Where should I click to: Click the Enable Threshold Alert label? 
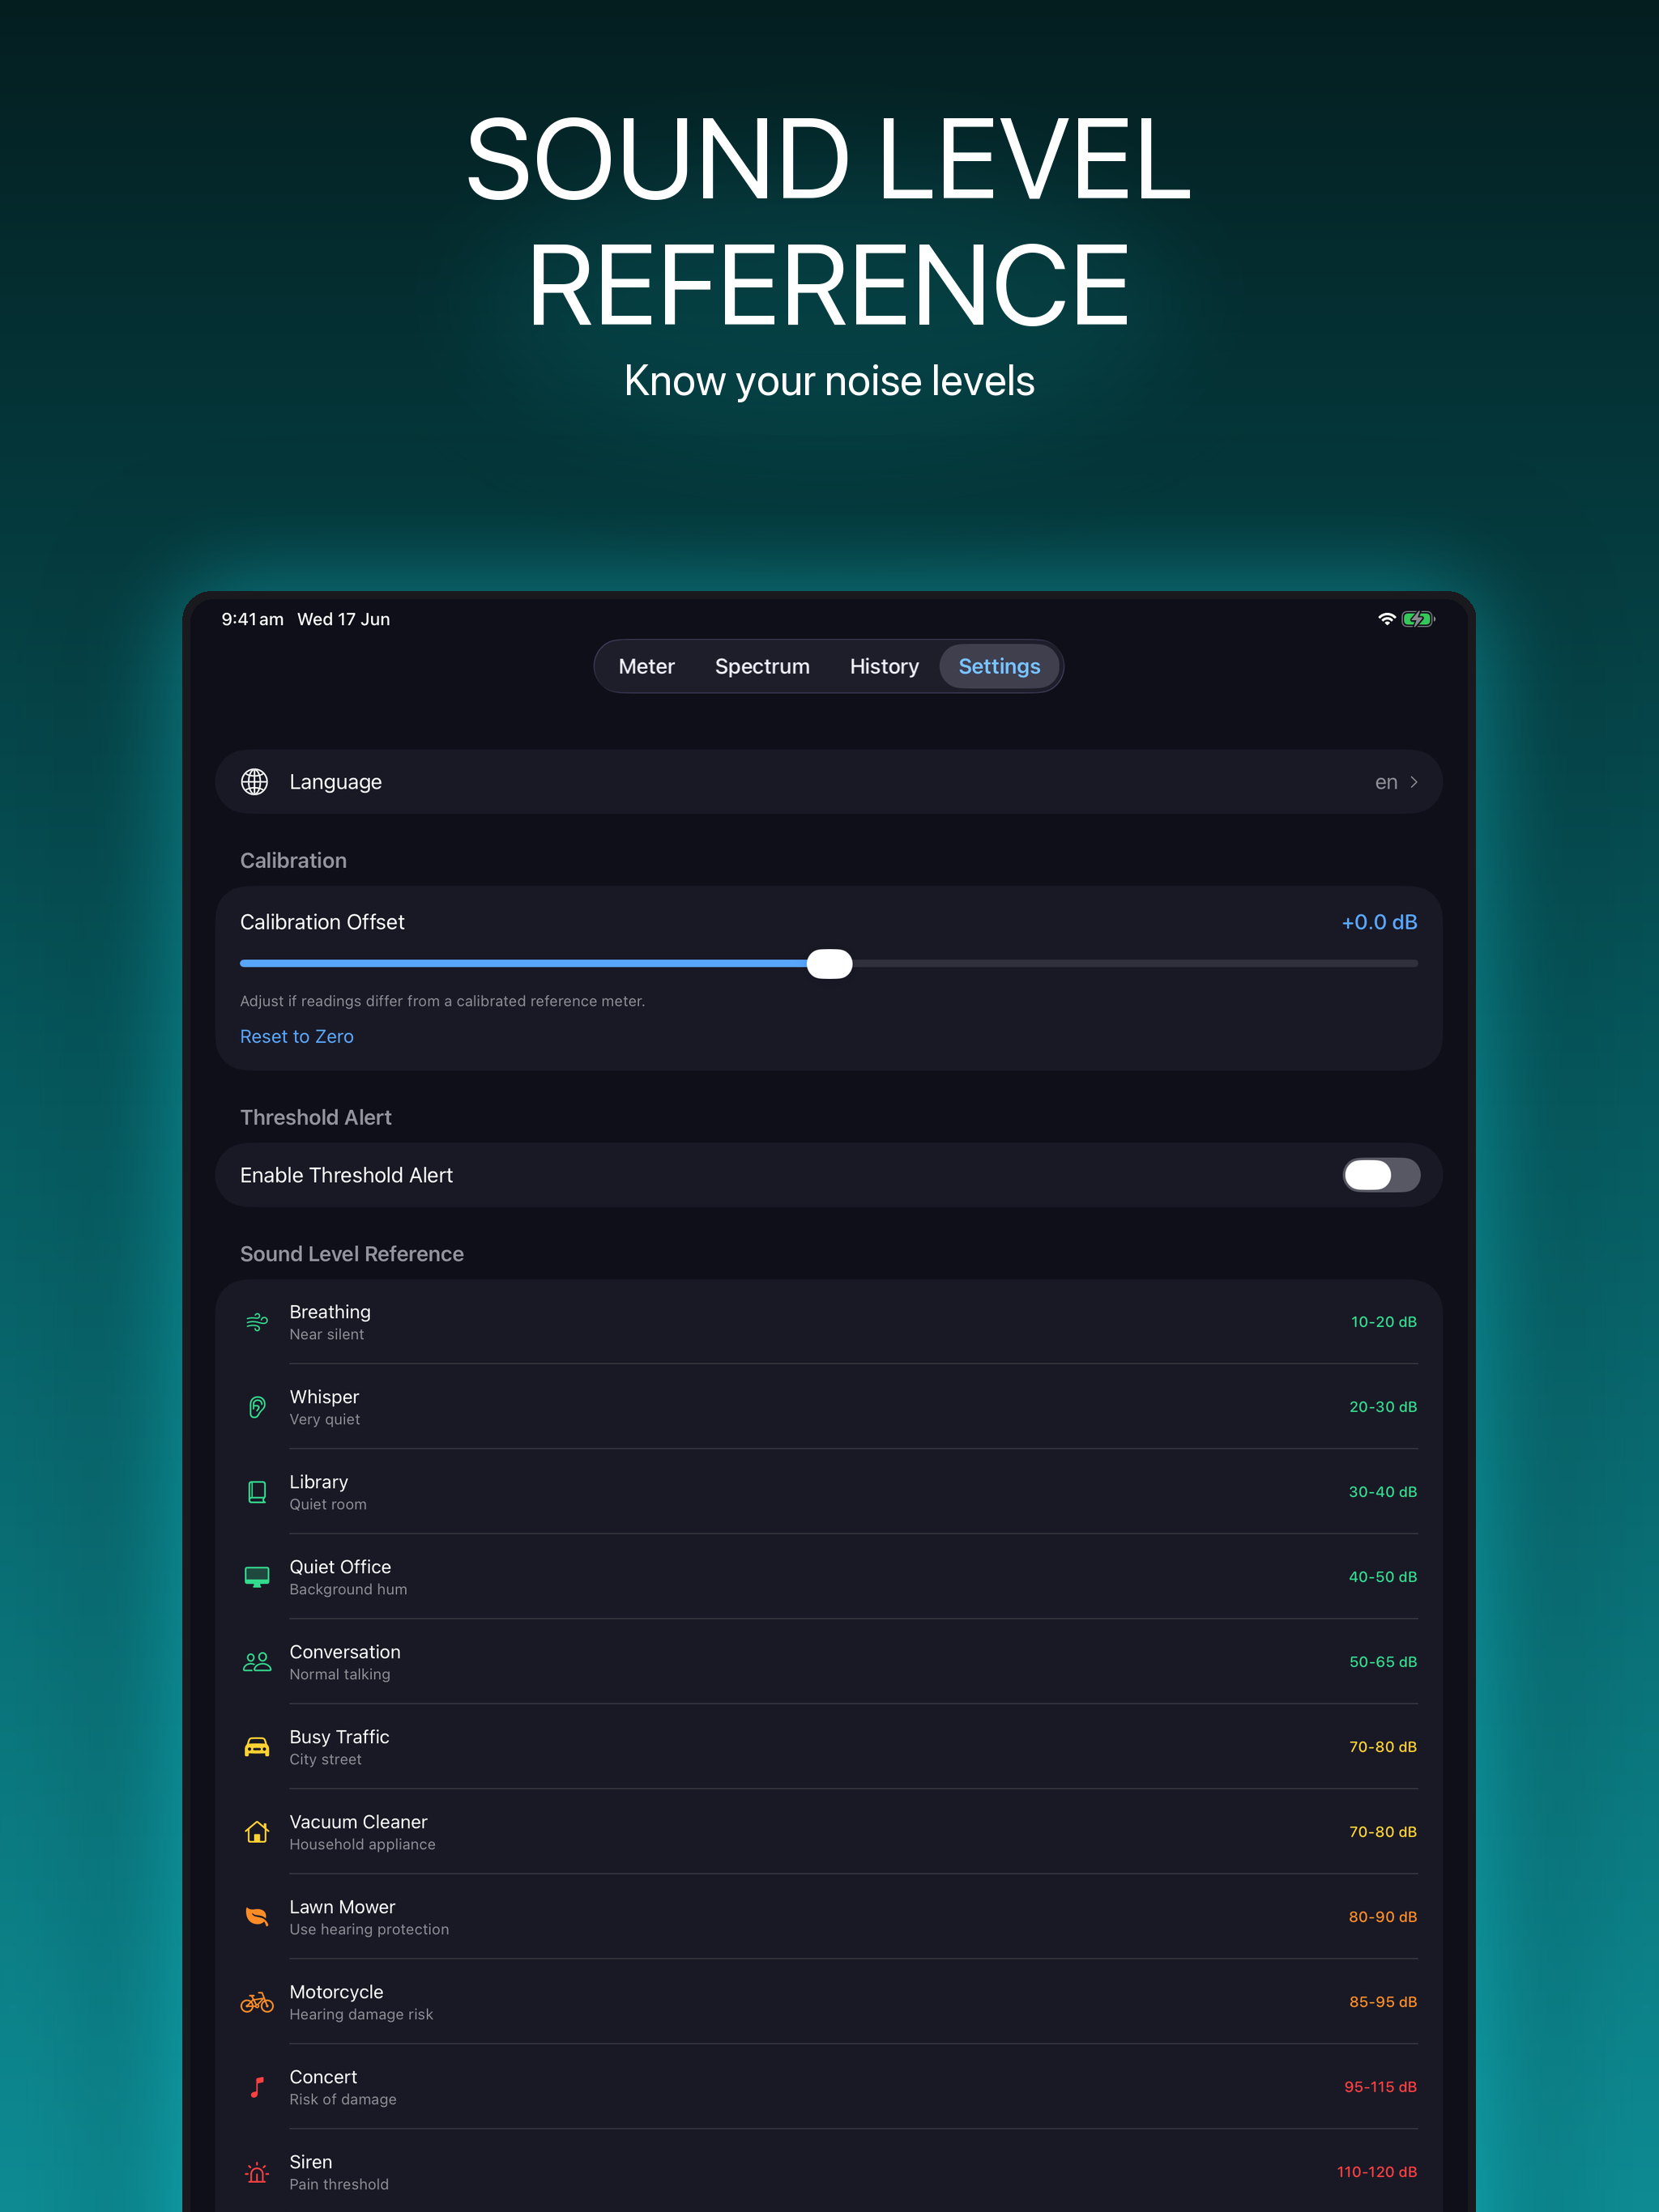[346, 1175]
